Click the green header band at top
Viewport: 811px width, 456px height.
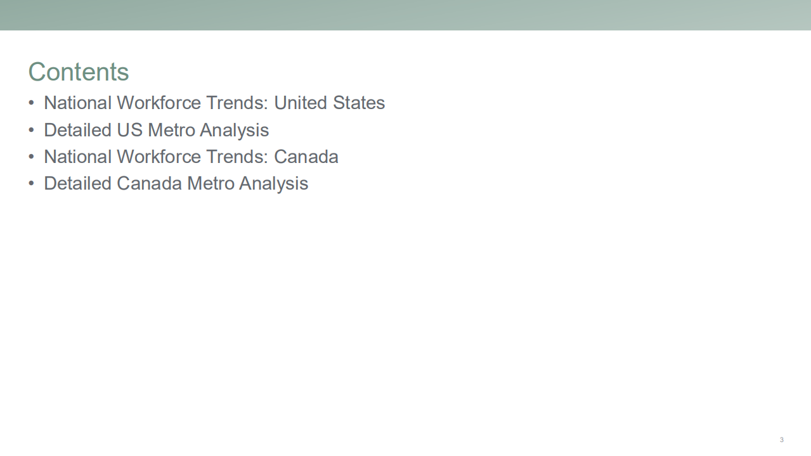coord(405,15)
